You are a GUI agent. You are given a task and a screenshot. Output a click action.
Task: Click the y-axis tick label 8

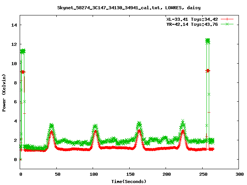click(x=15, y=83)
